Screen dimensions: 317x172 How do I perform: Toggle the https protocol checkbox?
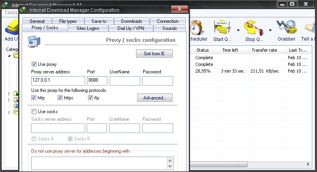coord(60,98)
